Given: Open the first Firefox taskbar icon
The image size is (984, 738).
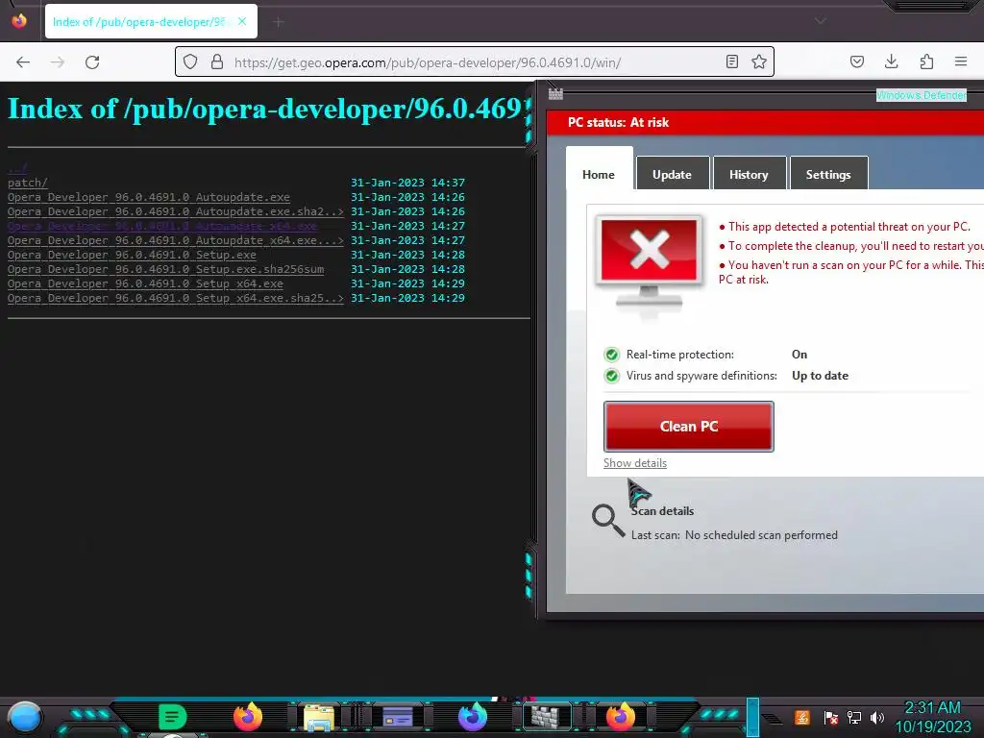Looking at the screenshot, I should point(248,717).
